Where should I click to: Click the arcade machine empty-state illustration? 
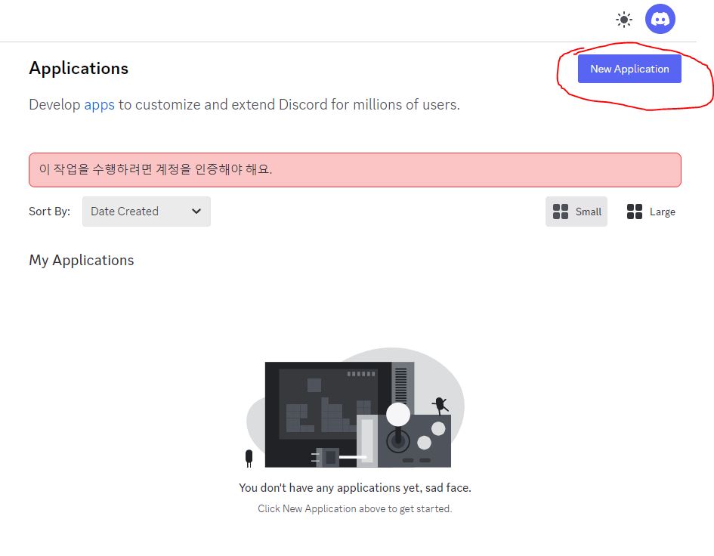(354, 408)
